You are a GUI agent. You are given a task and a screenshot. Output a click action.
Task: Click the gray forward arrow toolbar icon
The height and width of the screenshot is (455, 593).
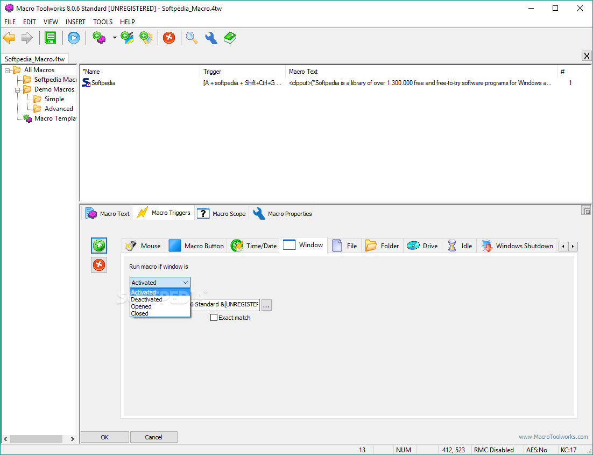(x=27, y=38)
